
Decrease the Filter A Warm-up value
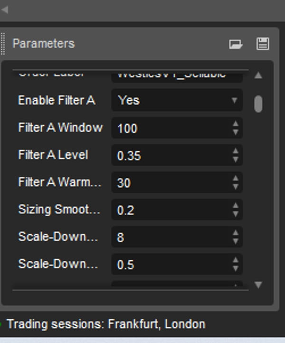tap(235, 187)
